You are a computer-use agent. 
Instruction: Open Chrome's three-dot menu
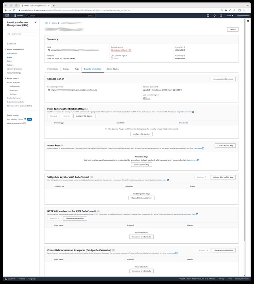tap(248, 10)
